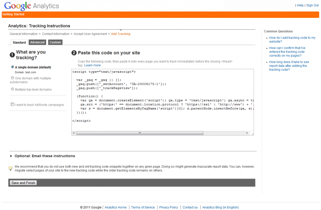Click the 'What are you tracking?' heading
Viewport: 321px width, 210px height.
31,55
